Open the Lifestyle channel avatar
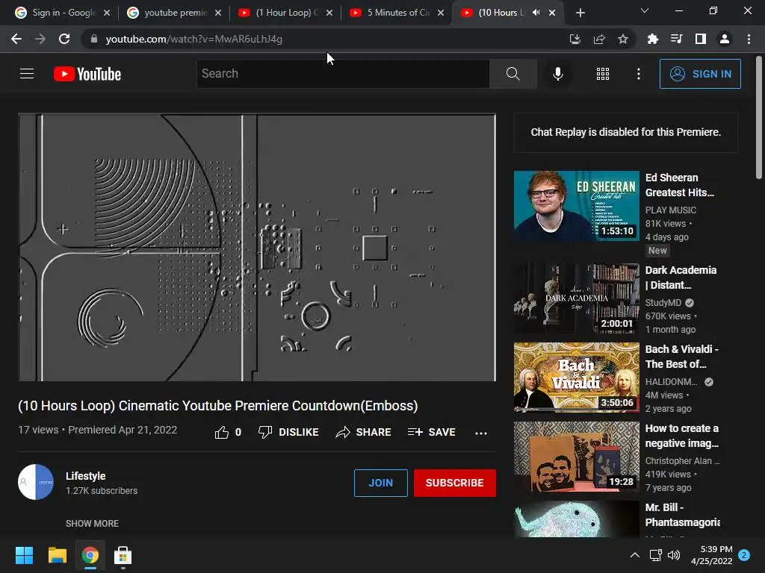The height and width of the screenshot is (573, 765). point(36,482)
